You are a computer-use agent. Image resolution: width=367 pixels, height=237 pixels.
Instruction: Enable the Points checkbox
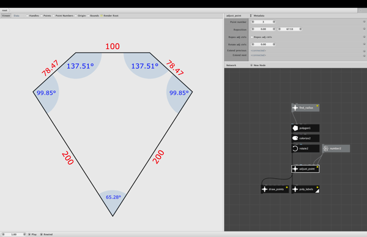point(42,16)
